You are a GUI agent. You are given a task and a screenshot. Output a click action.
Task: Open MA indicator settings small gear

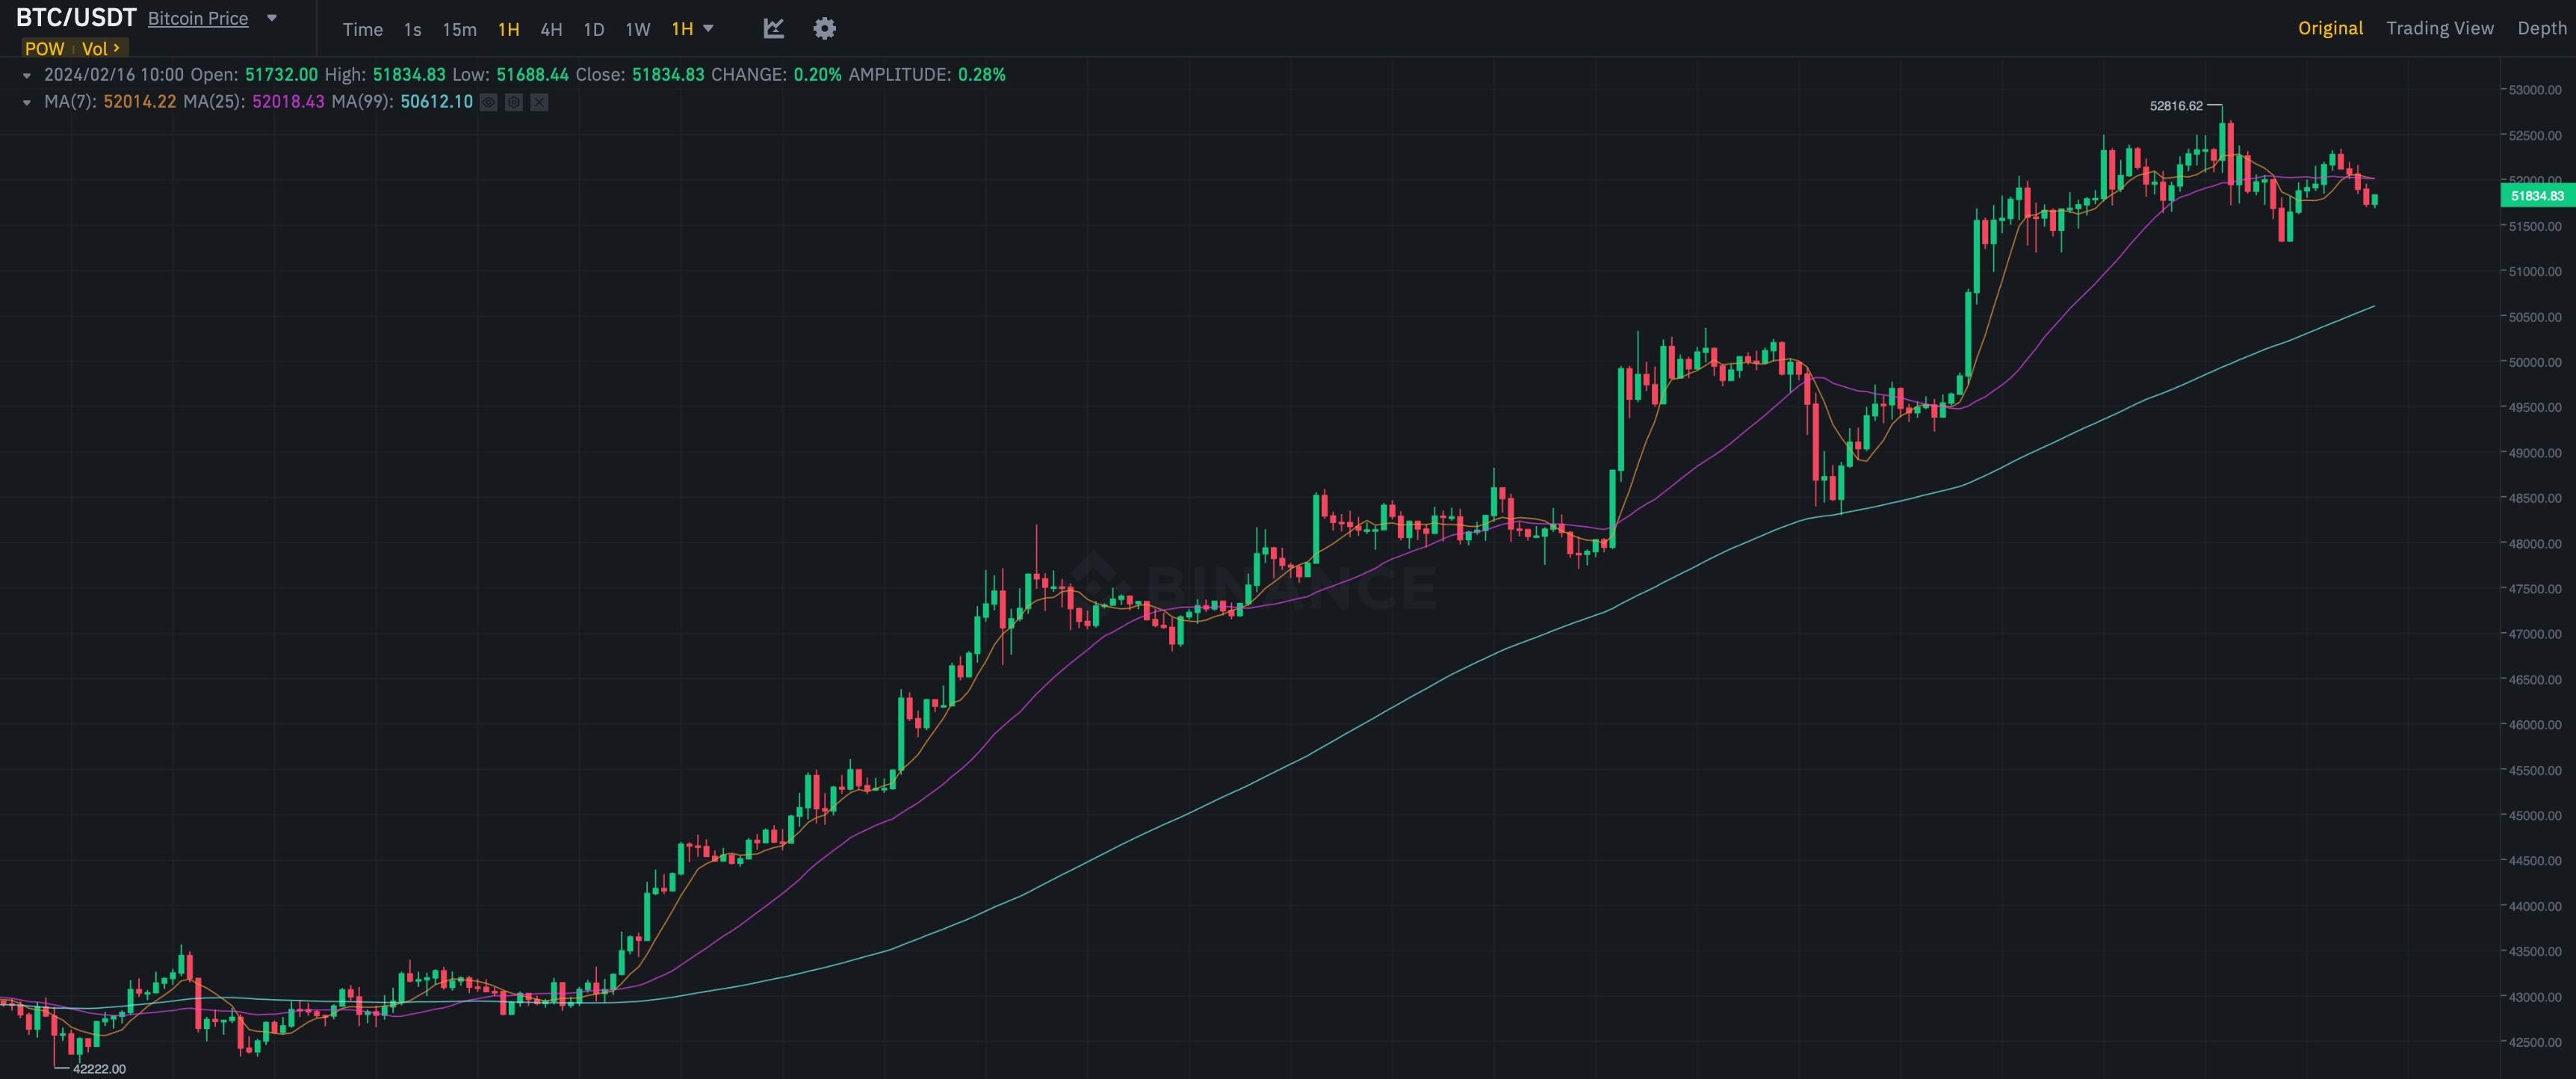514,102
